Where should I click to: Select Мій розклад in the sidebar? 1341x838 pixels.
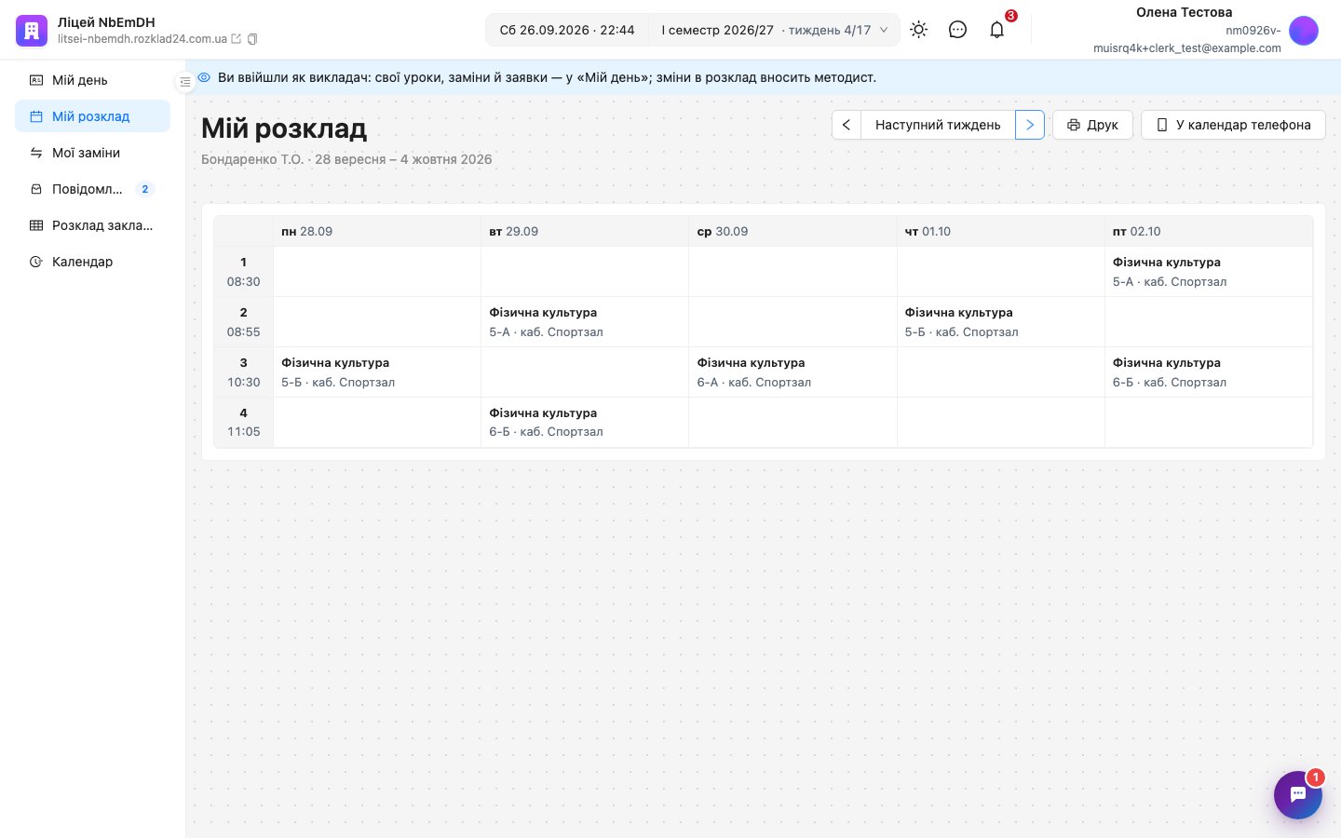click(x=93, y=116)
